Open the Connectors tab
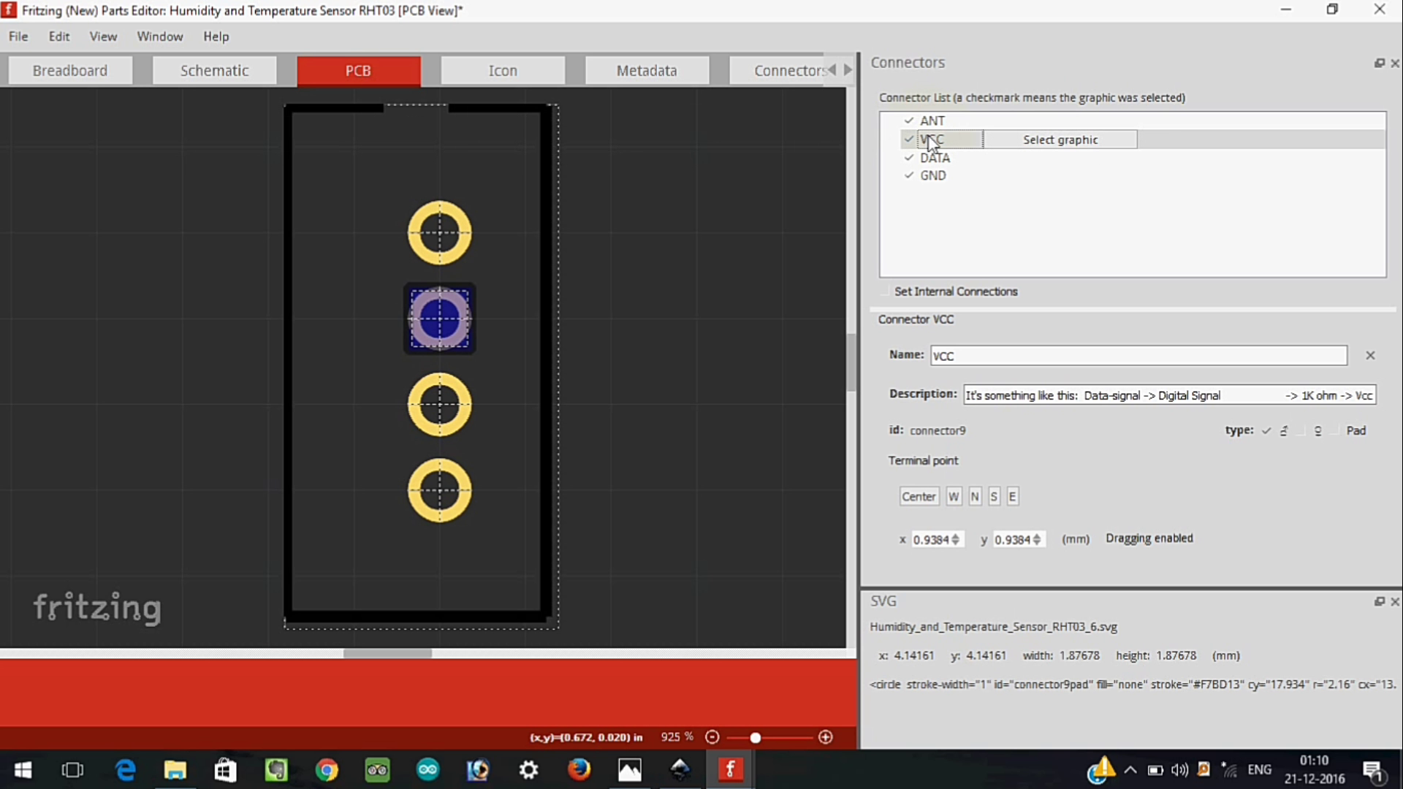The image size is (1403, 789). pos(778,71)
